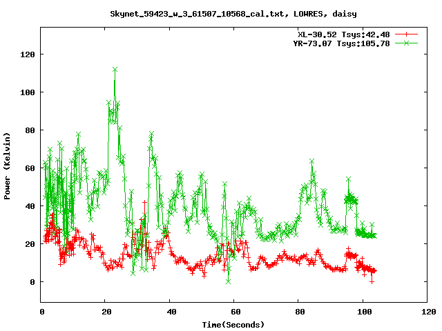Select the YR-73.07 Tsys:105.78 legend label
The image size is (442, 331).
click(x=341, y=43)
